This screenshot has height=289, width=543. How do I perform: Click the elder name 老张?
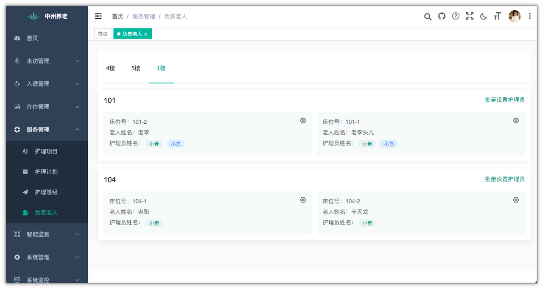144,212
